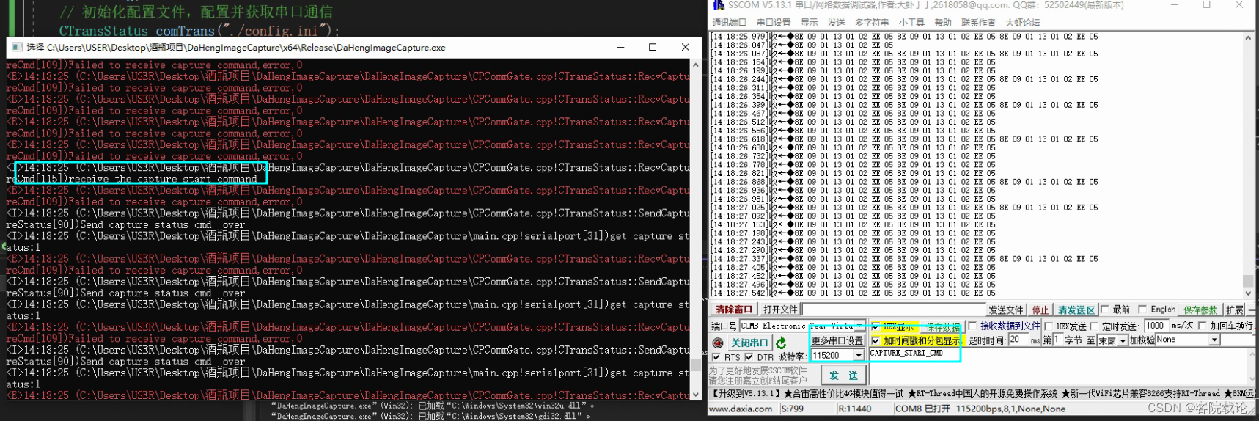Image resolution: width=1259 pixels, height=421 pixels.
Task: Toggle 加时间戳和分包显示 checkbox
Action: point(876,341)
